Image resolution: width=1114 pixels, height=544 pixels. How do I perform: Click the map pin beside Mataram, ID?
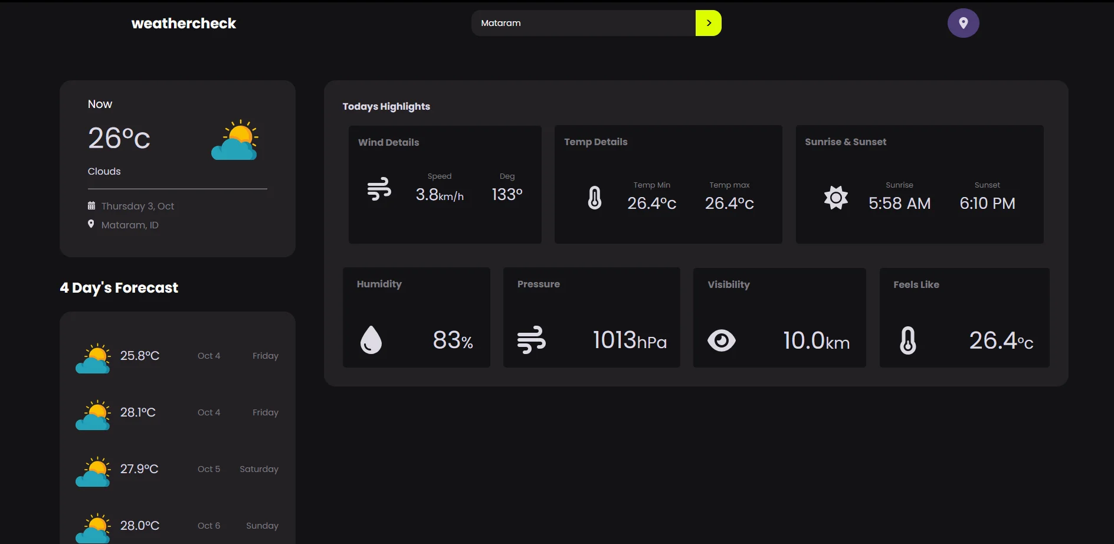click(91, 224)
